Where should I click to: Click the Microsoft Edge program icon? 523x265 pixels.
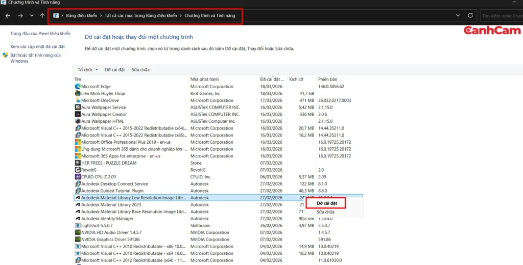[x=78, y=87]
